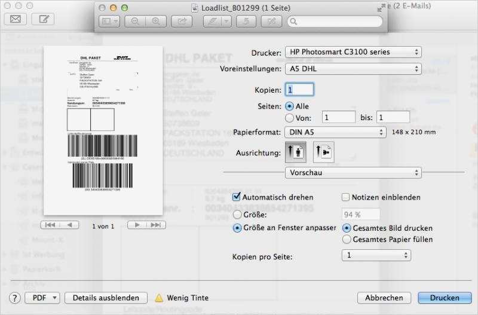The height and width of the screenshot is (315, 478).
Task: Select the Von page range radio button
Action: pyautogui.click(x=289, y=118)
